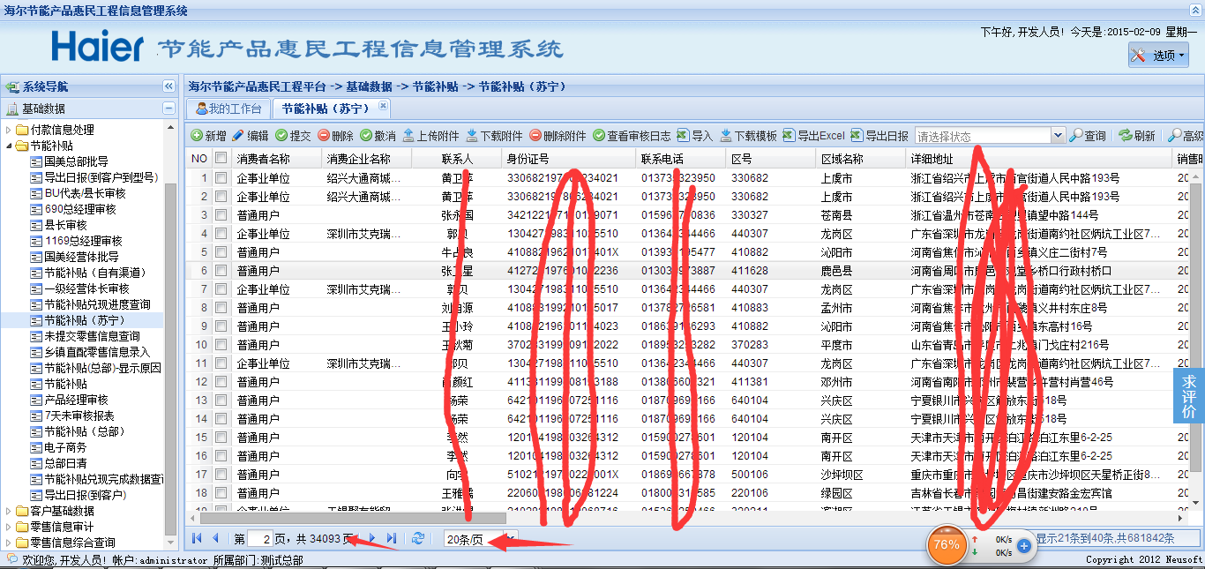Check the checkbox for row 15
Viewport: 1205px width, 569px height.
221,438
